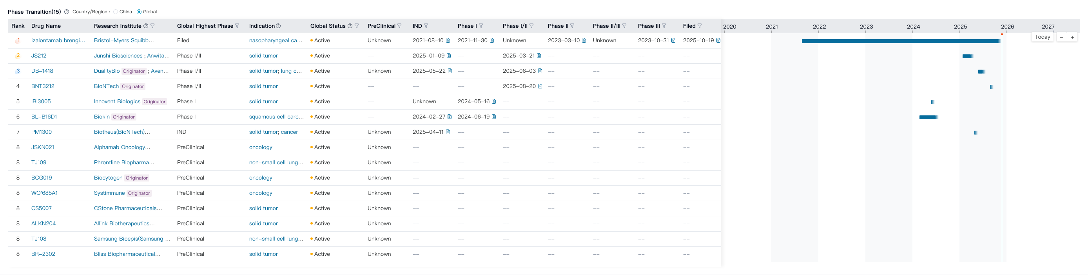Open document icon for Phase I 2024-05-16
The image size is (1088, 275).
[494, 102]
